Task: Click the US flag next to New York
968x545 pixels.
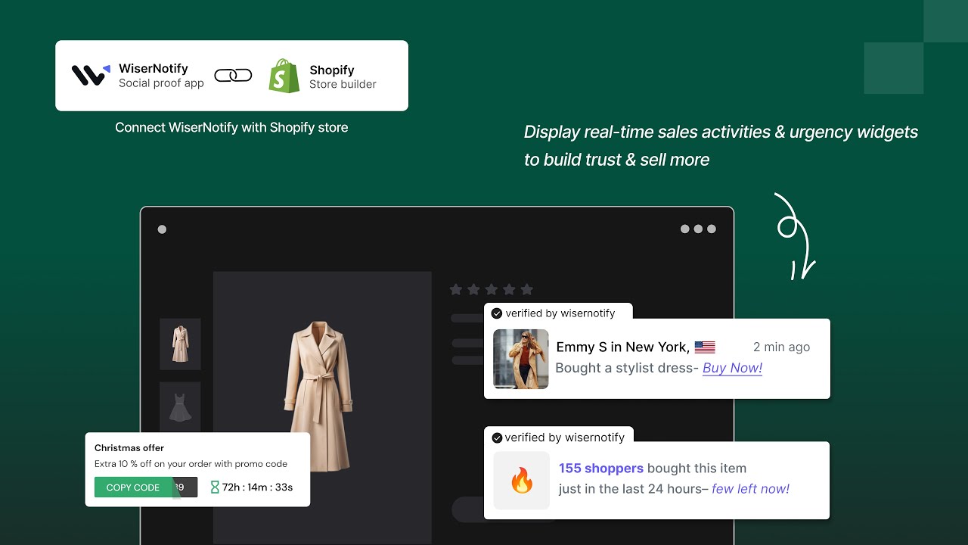Action: pyautogui.click(x=705, y=347)
